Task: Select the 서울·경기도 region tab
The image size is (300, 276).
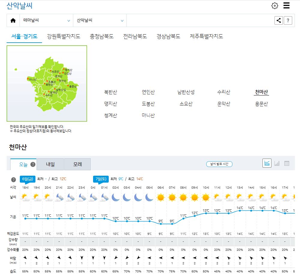Action: click(24, 36)
